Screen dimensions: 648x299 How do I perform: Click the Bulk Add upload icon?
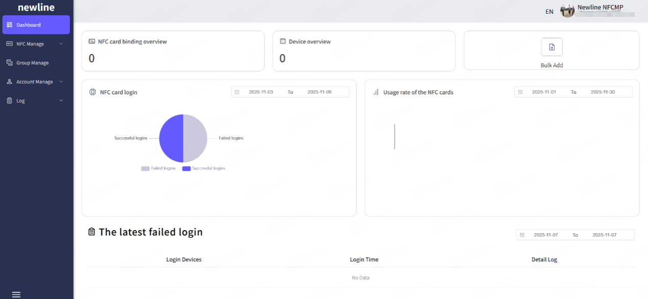551,47
